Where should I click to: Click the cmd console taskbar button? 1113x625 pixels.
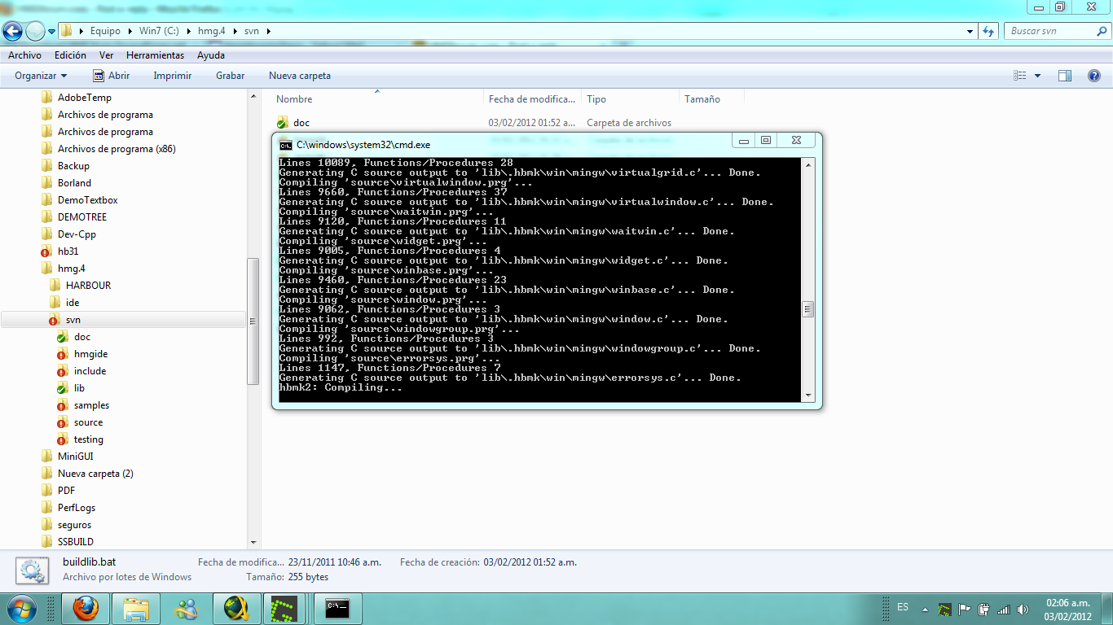(337, 608)
